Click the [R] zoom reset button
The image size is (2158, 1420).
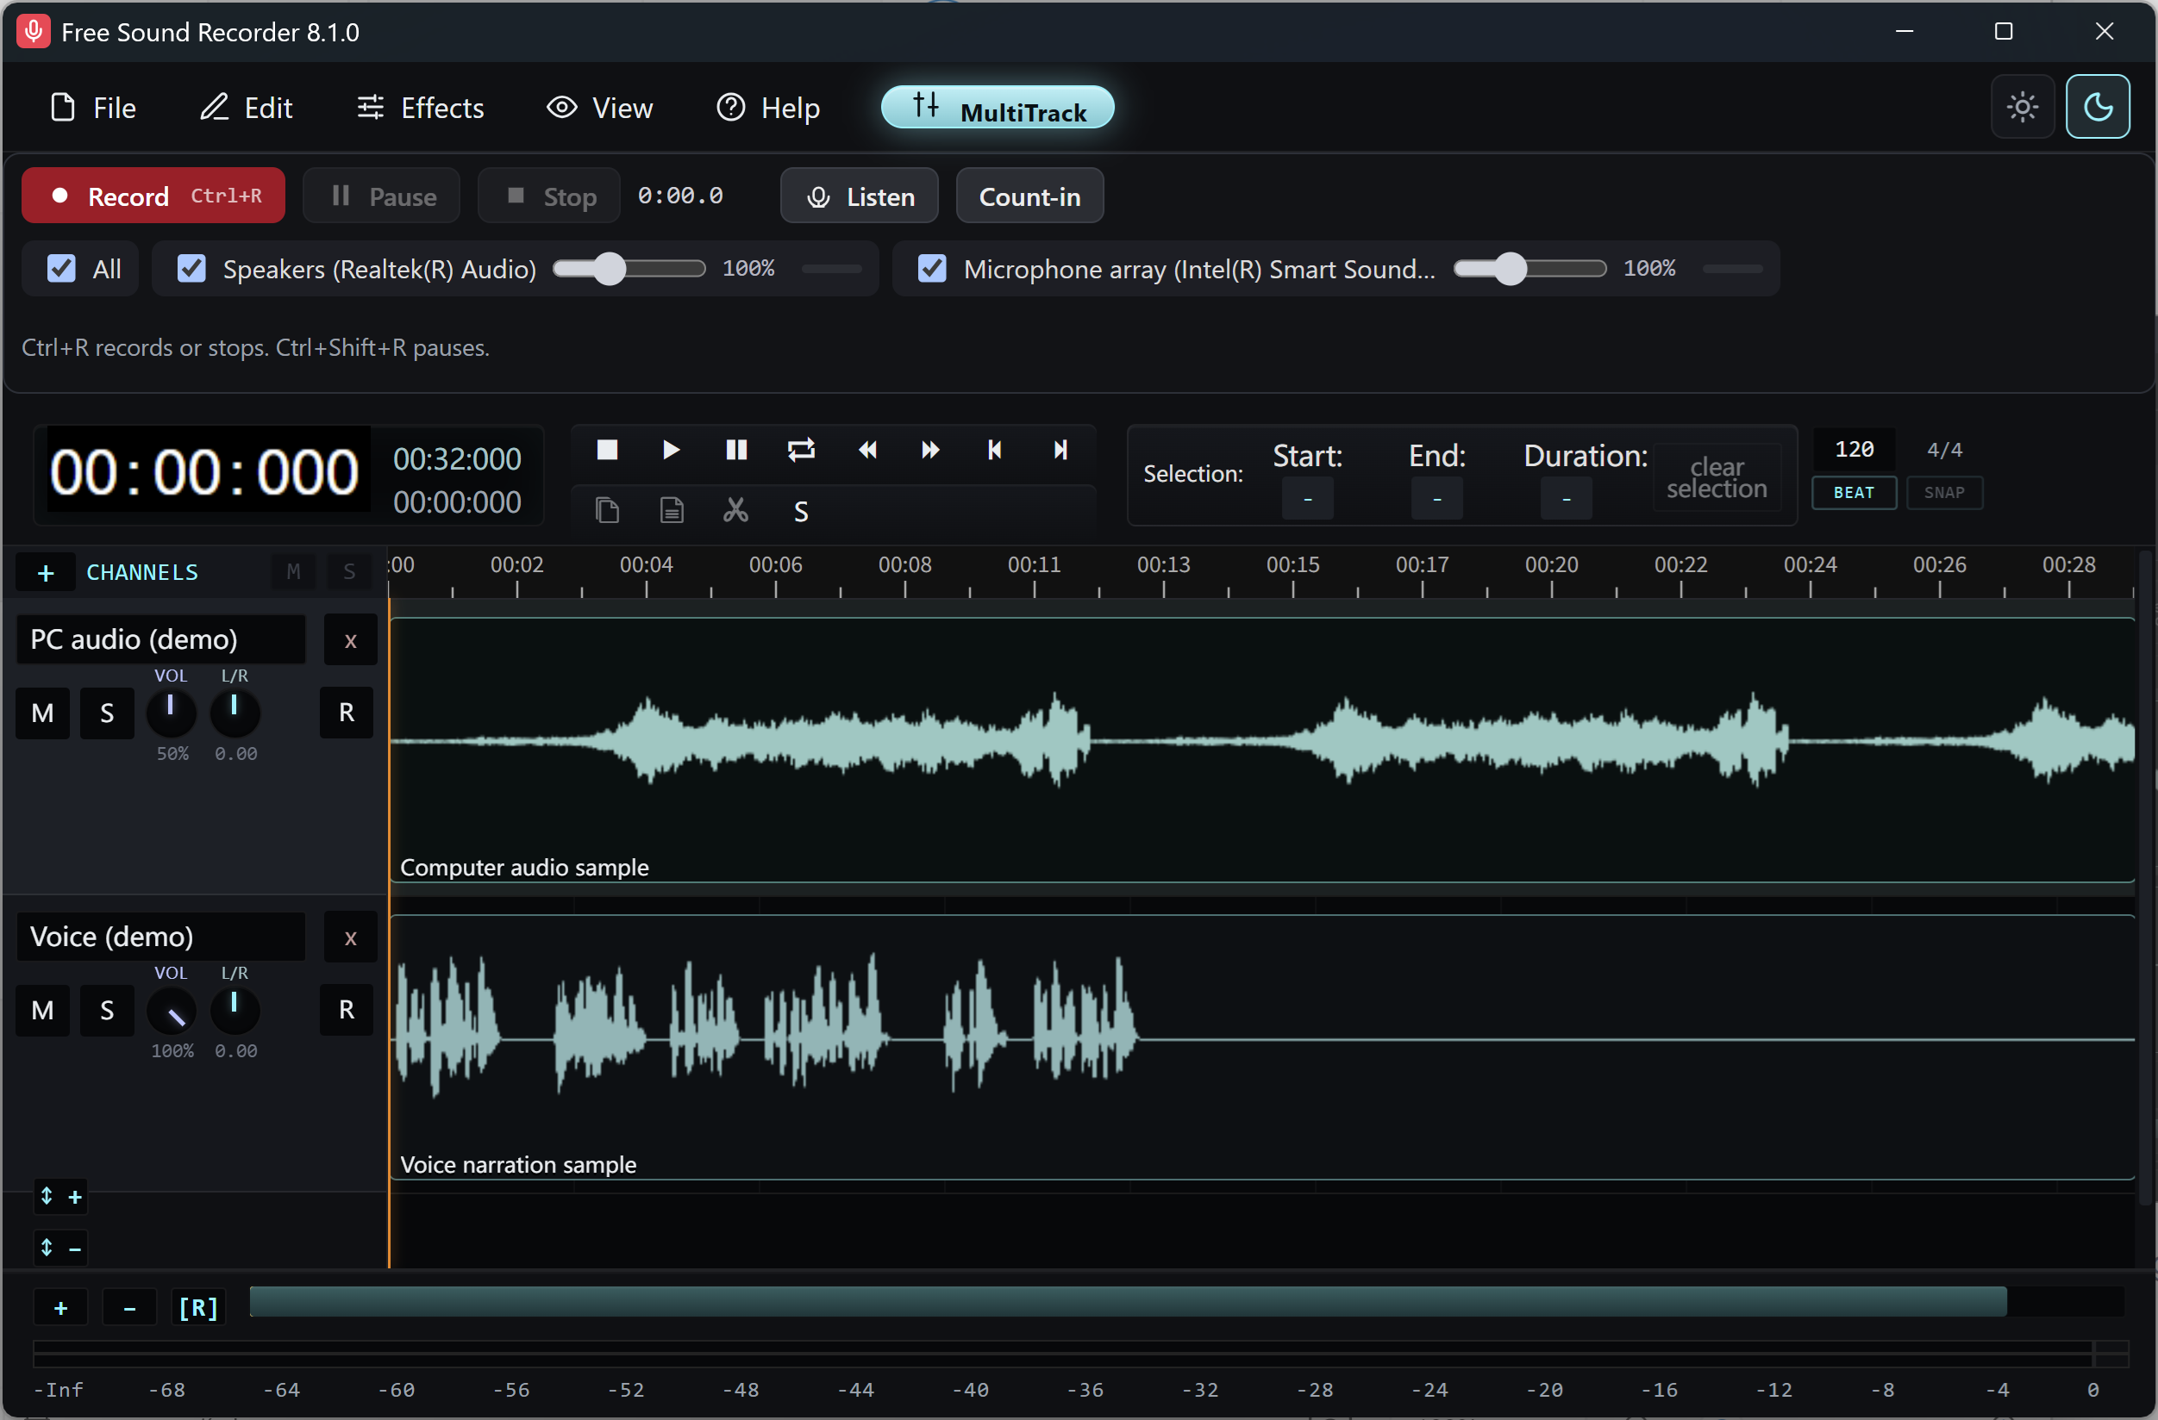tap(197, 1308)
